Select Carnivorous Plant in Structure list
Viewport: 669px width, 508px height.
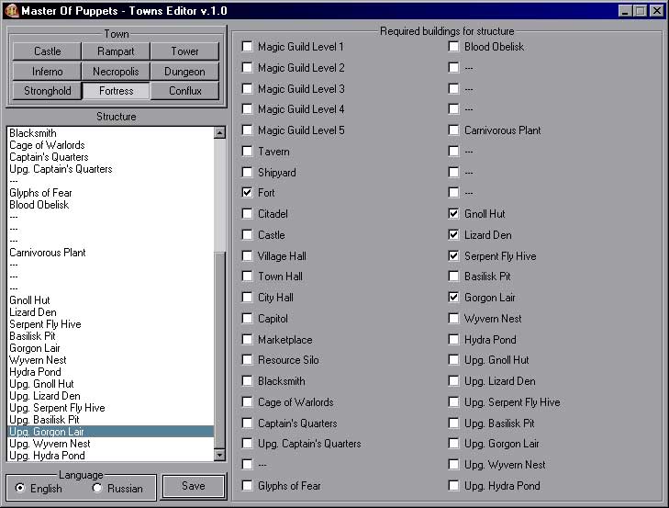110,253
